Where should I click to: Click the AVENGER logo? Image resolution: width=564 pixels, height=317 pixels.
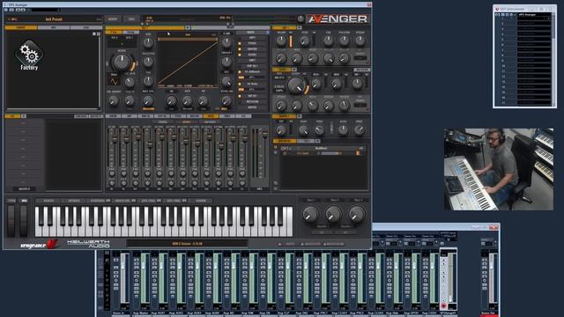tap(337, 19)
